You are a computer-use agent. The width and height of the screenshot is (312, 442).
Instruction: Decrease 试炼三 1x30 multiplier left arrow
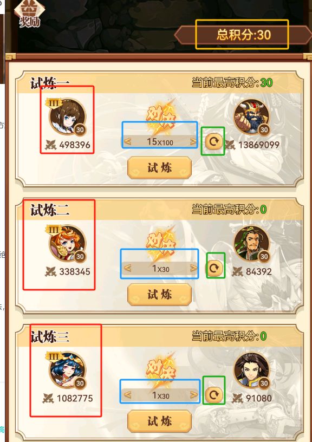[127, 395]
